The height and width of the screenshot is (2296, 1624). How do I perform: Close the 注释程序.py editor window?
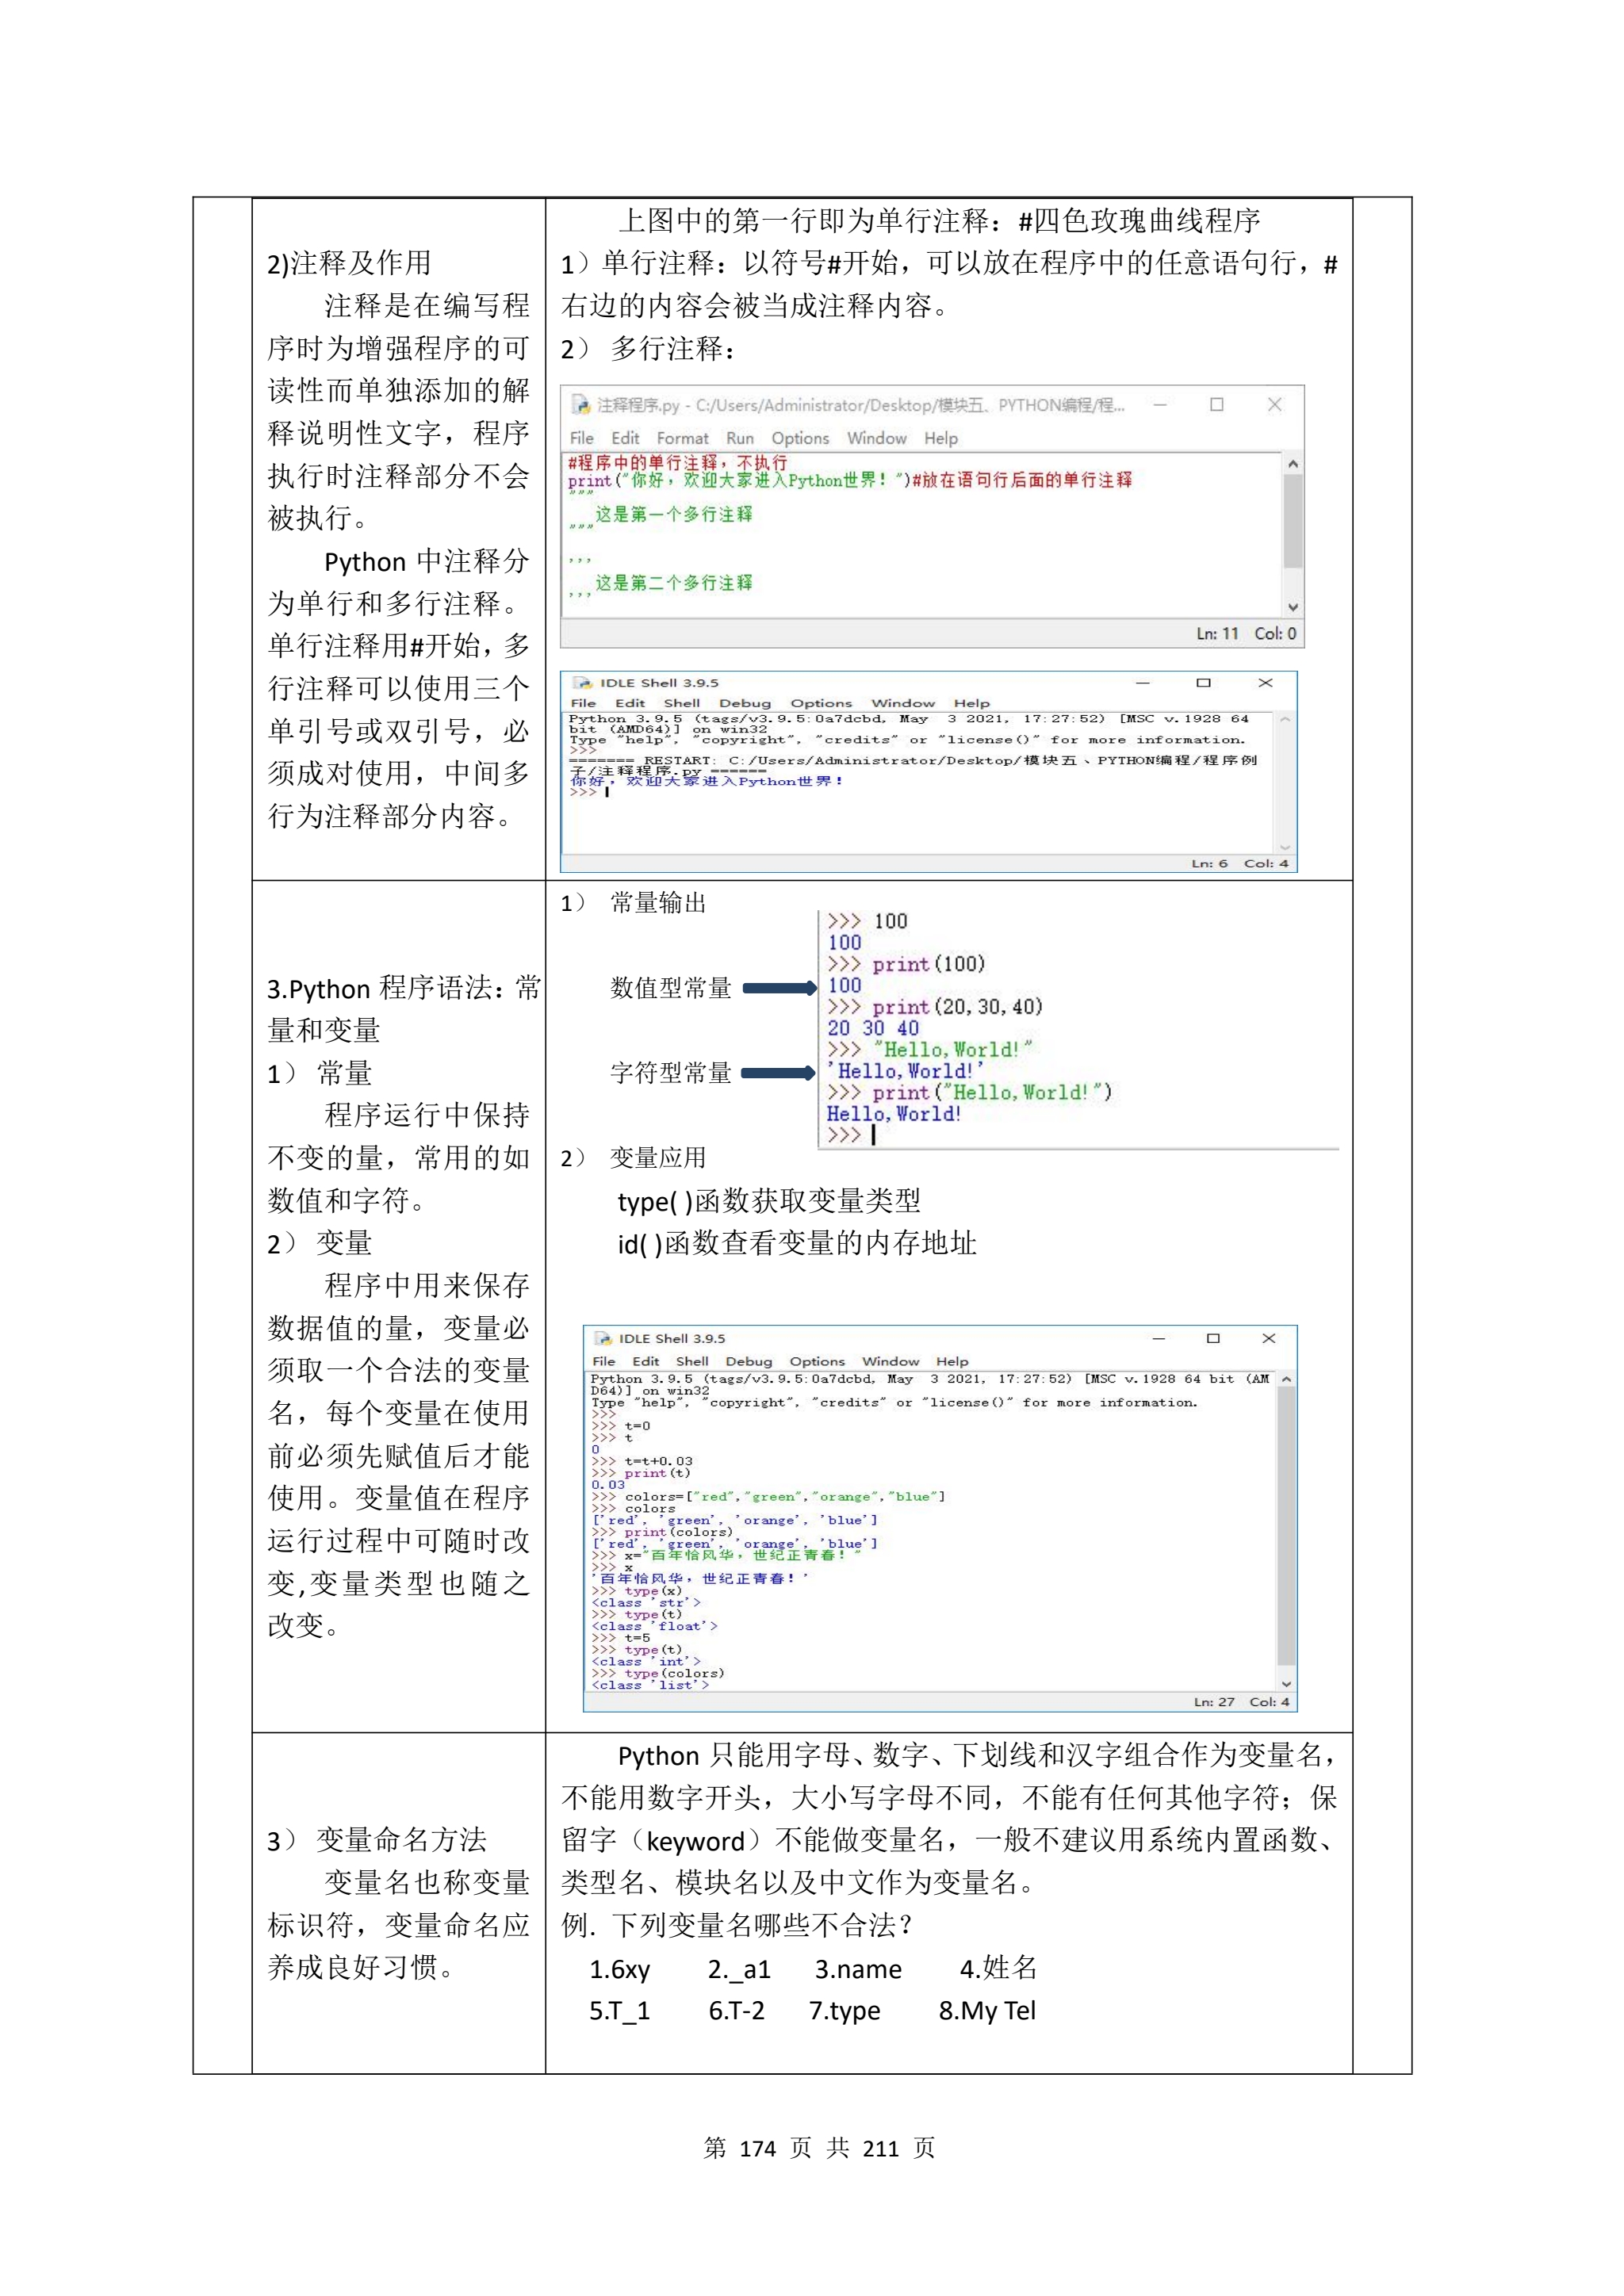click(1275, 405)
